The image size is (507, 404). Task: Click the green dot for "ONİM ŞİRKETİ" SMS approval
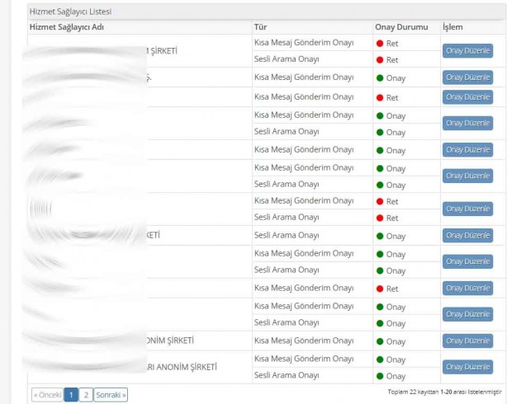point(380,341)
